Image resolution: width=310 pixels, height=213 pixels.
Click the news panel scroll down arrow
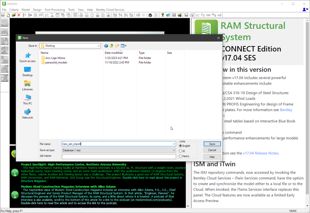coord(188,206)
